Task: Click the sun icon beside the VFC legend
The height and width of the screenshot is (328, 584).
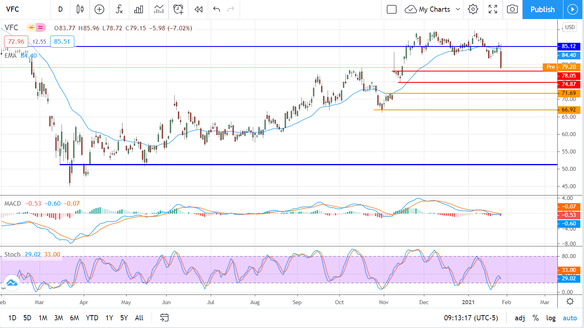Action: point(31,28)
